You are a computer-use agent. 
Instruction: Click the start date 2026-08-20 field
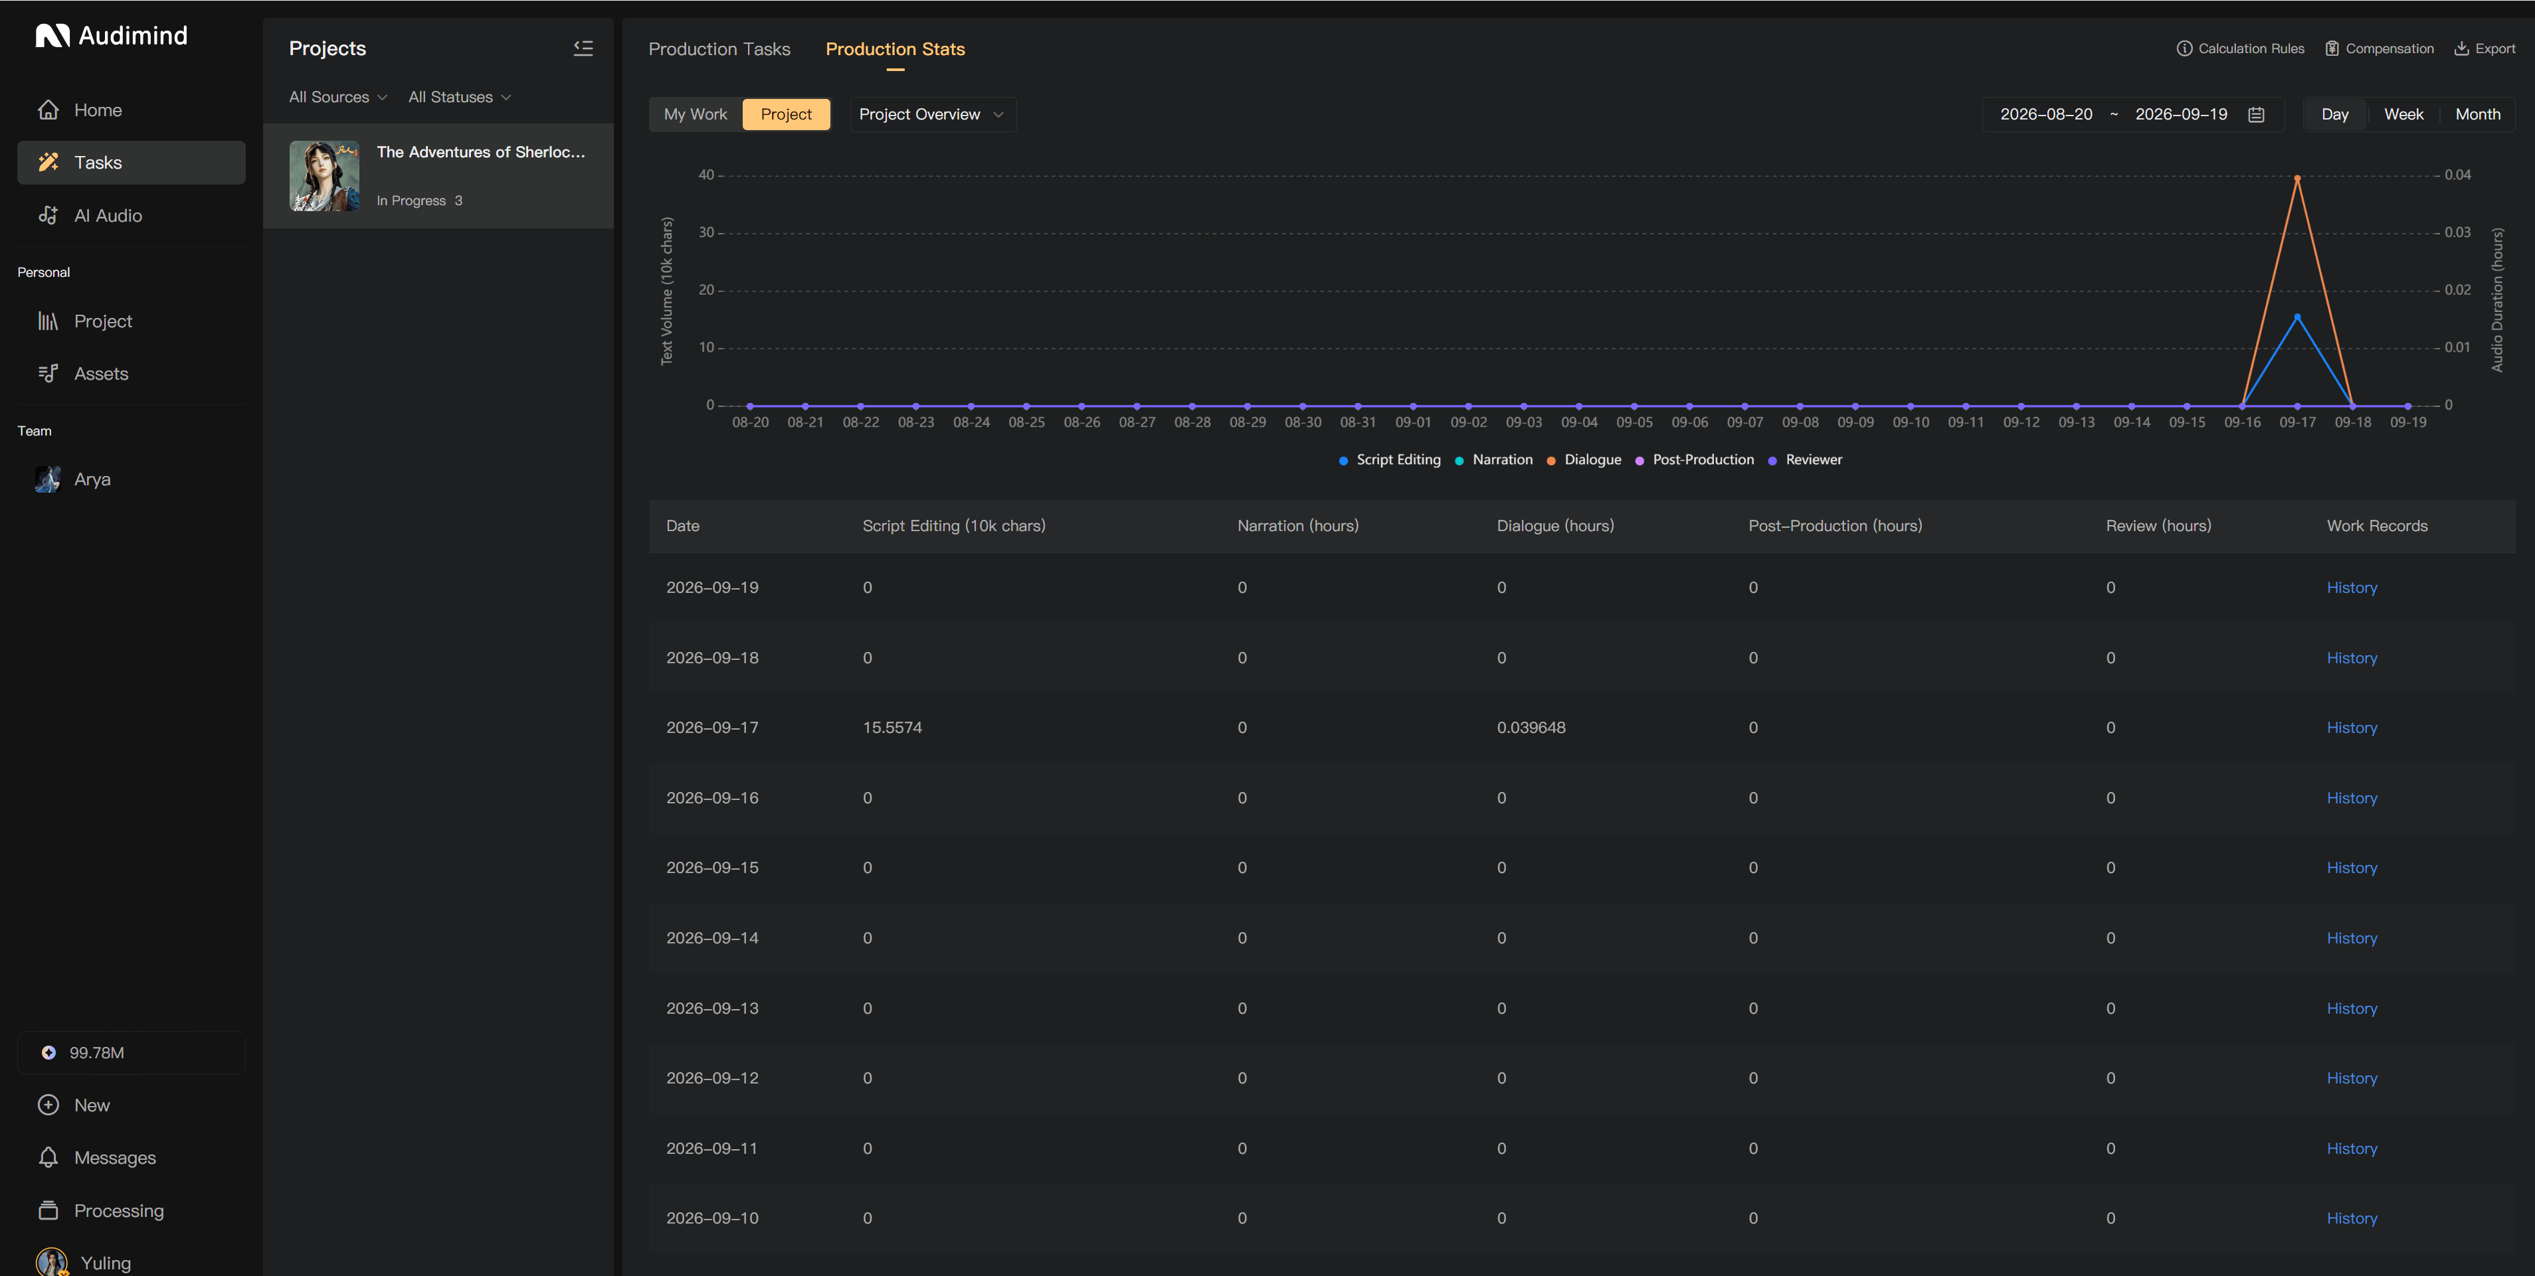2046,114
